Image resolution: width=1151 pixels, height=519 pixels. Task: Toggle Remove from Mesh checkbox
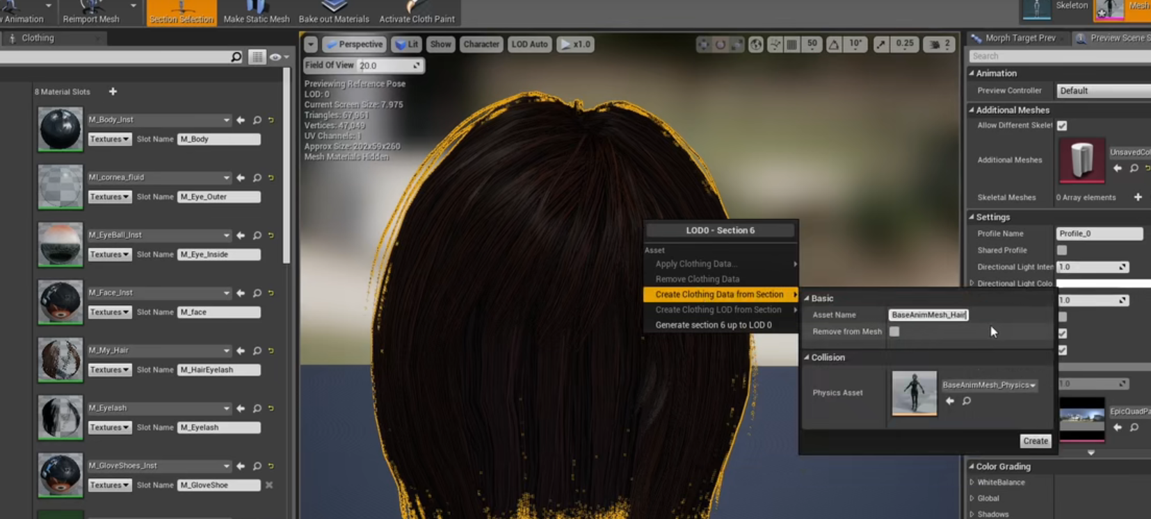click(x=894, y=331)
